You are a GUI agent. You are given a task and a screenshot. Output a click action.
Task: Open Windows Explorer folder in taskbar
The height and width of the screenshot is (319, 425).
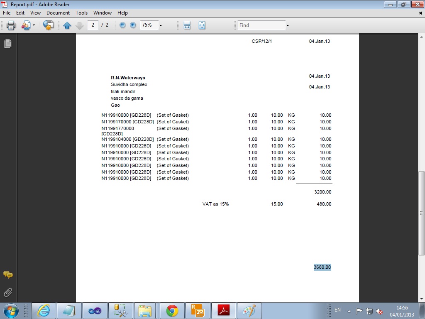pyautogui.click(x=145, y=311)
